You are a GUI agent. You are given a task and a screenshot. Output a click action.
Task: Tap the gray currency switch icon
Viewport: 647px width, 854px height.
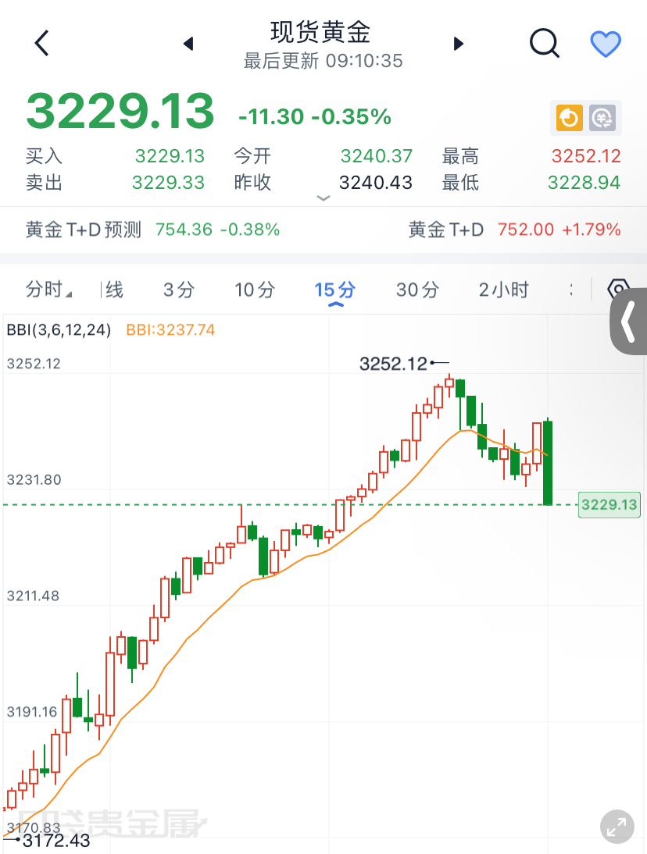click(602, 118)
